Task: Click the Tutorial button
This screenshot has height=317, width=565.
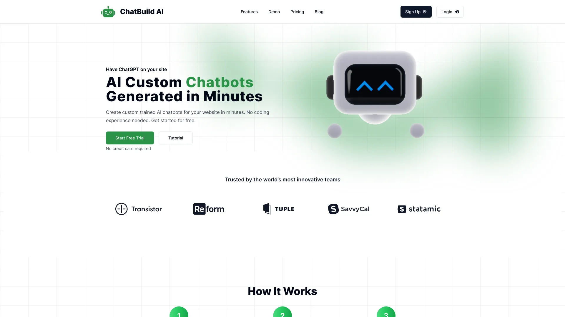Action: click(x=175, y=138)
